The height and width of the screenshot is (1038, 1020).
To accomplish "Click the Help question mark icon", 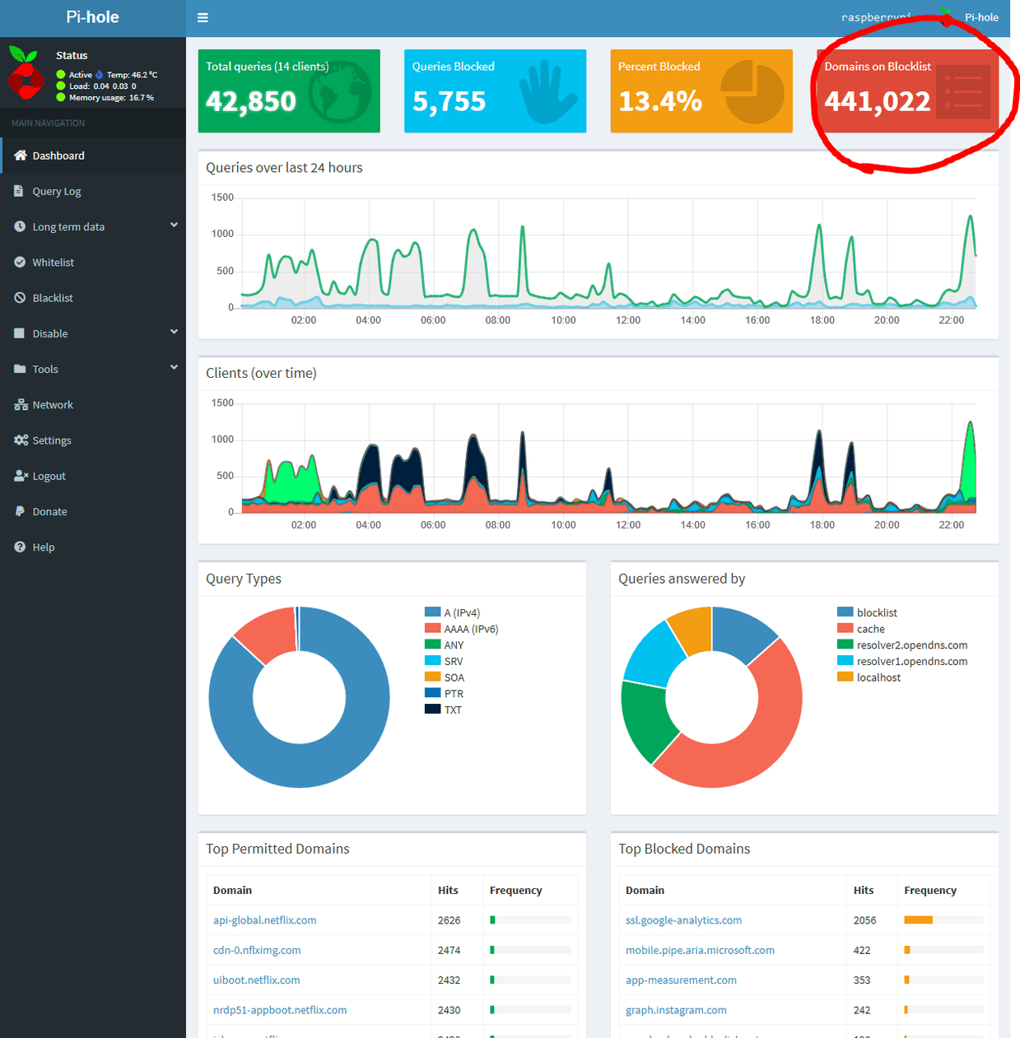I will pos(20,547).
